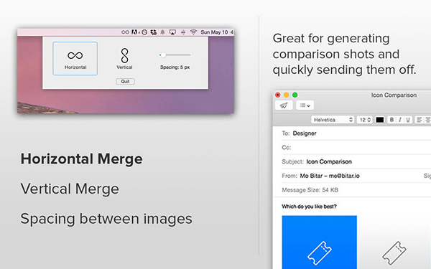Open the AirPlay display menu bar icon
The width and height of the screenshot is (431, 269).
point(172,32)
